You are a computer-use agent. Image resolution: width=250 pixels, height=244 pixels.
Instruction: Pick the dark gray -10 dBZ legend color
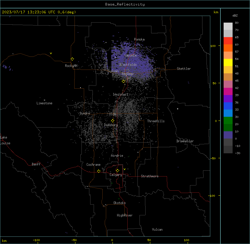coord(228,150)
